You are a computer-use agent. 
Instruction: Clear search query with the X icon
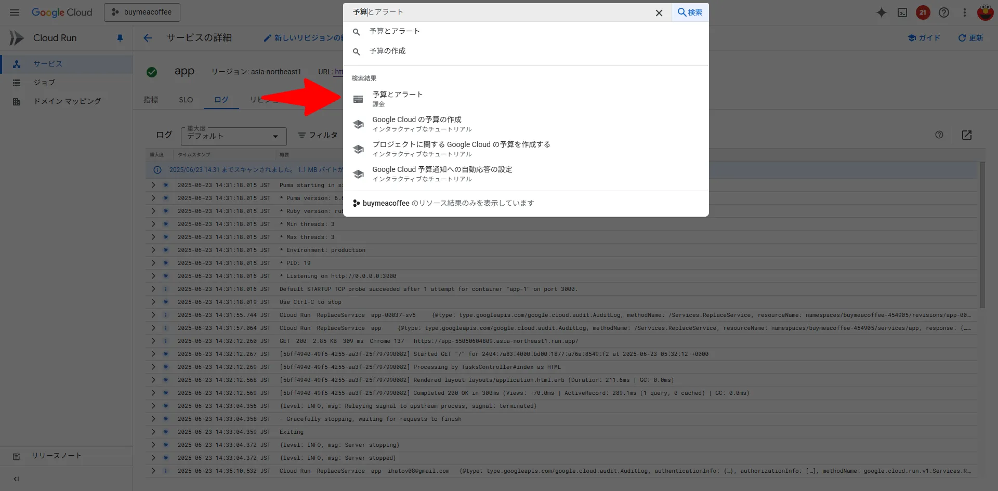pos(659,12)
